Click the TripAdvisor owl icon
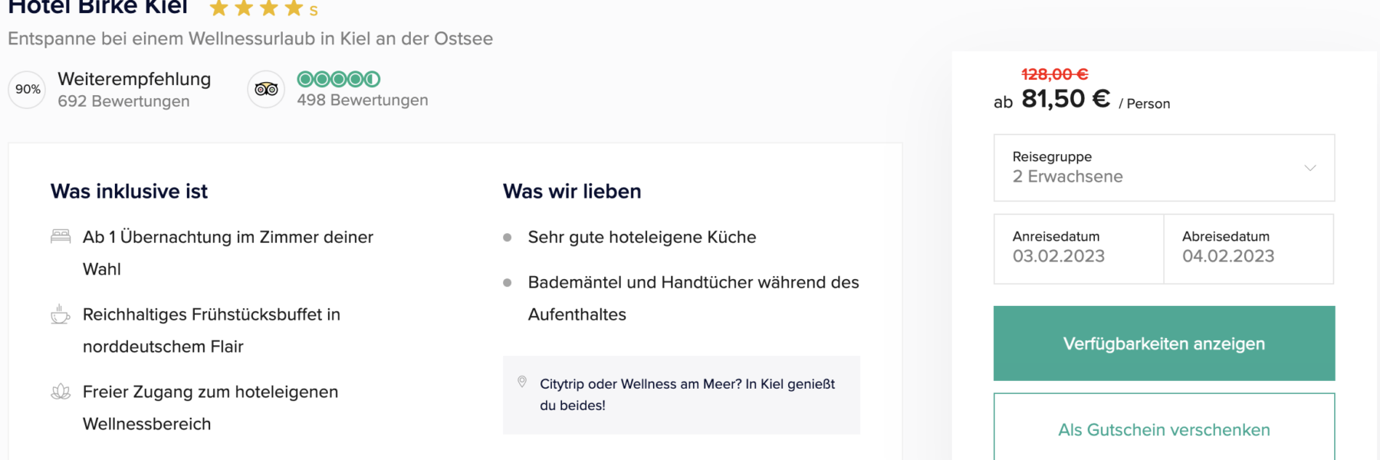The width and height of the screenshot is (1380, 460). pyautogui.click(x=265, y=88)
